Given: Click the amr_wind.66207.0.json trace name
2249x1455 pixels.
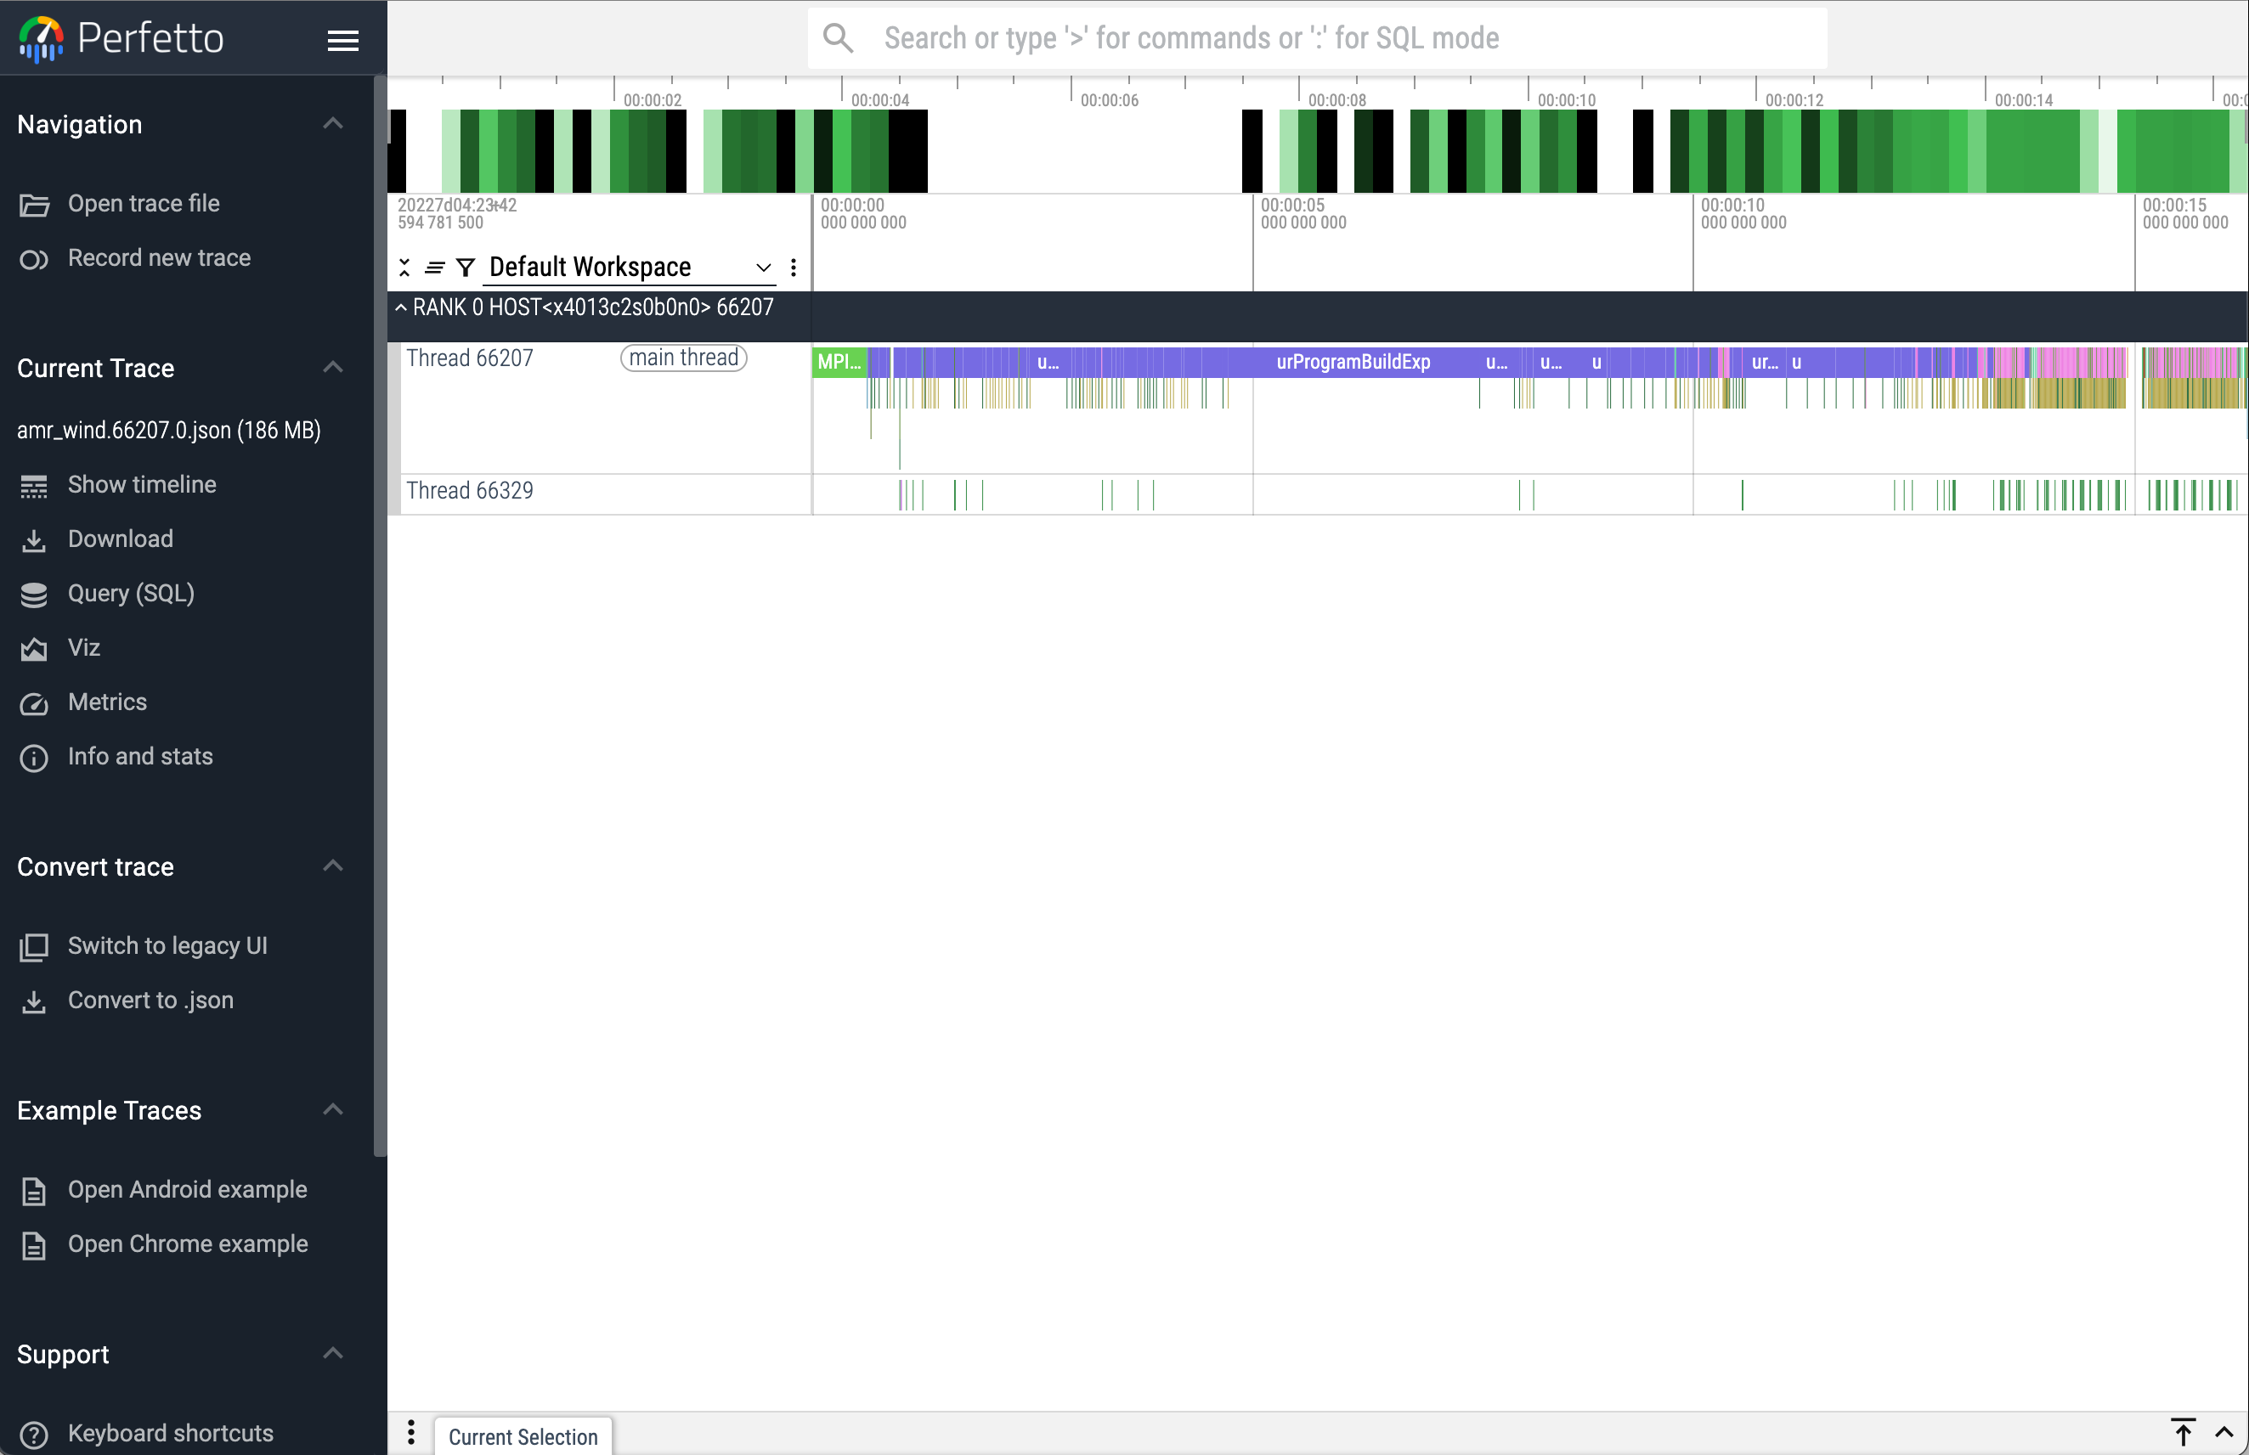Looking at the screenshot, I should (169, 431).
